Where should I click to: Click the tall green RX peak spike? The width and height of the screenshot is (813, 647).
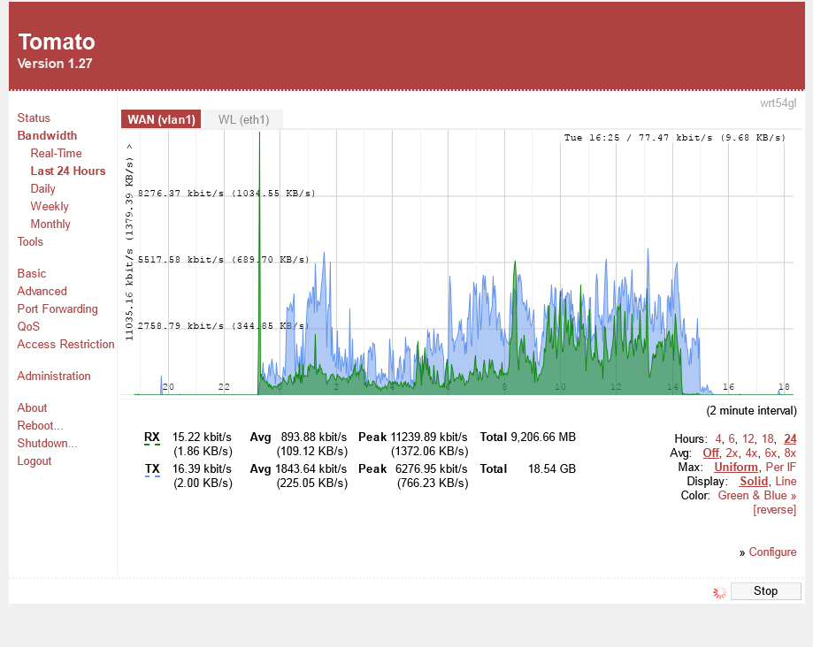coord(259,221)
